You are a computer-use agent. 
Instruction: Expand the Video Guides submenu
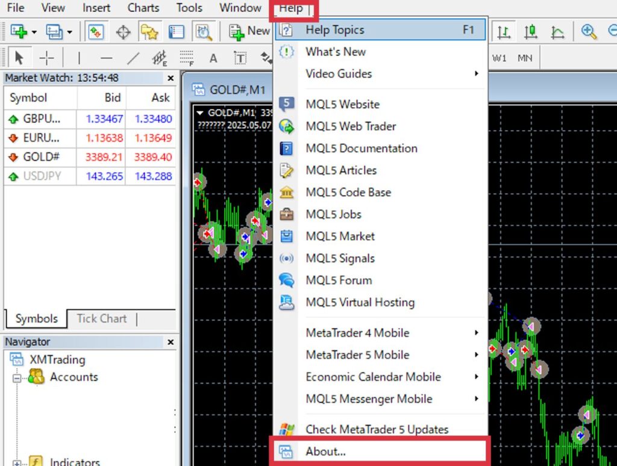[x=381, y=73]
